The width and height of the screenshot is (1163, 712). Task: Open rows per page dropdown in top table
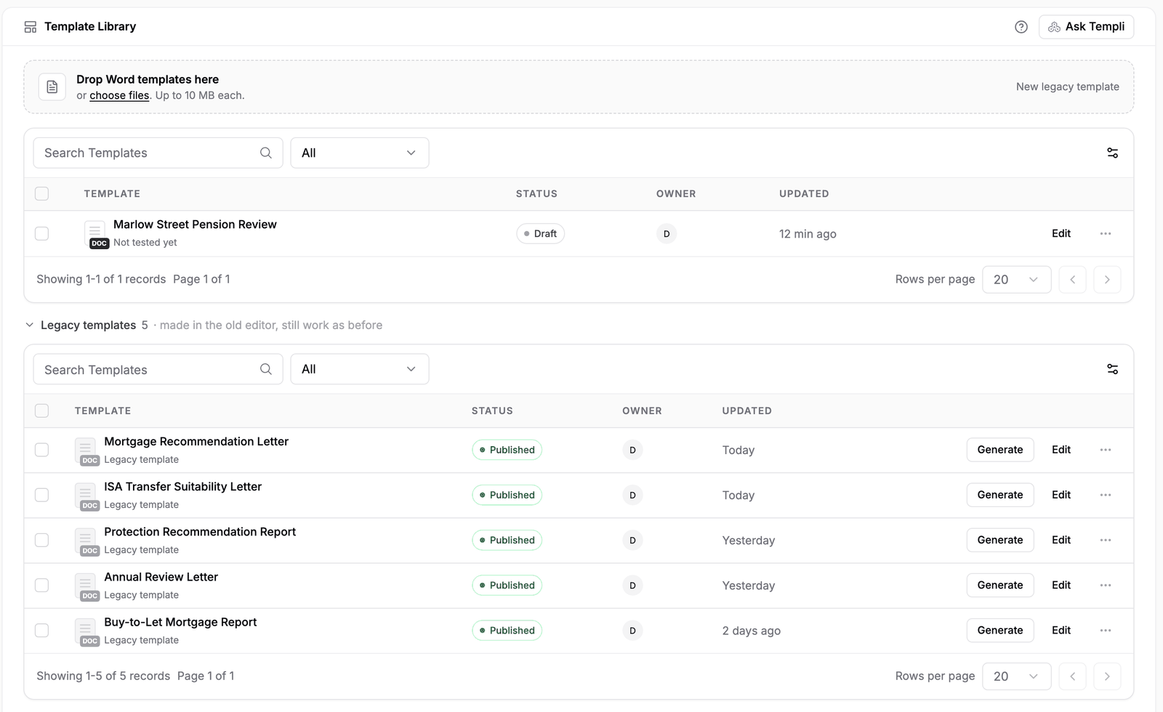pos(1016,280)
